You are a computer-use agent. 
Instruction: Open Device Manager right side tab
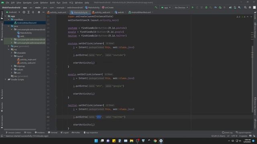(255, 30)
